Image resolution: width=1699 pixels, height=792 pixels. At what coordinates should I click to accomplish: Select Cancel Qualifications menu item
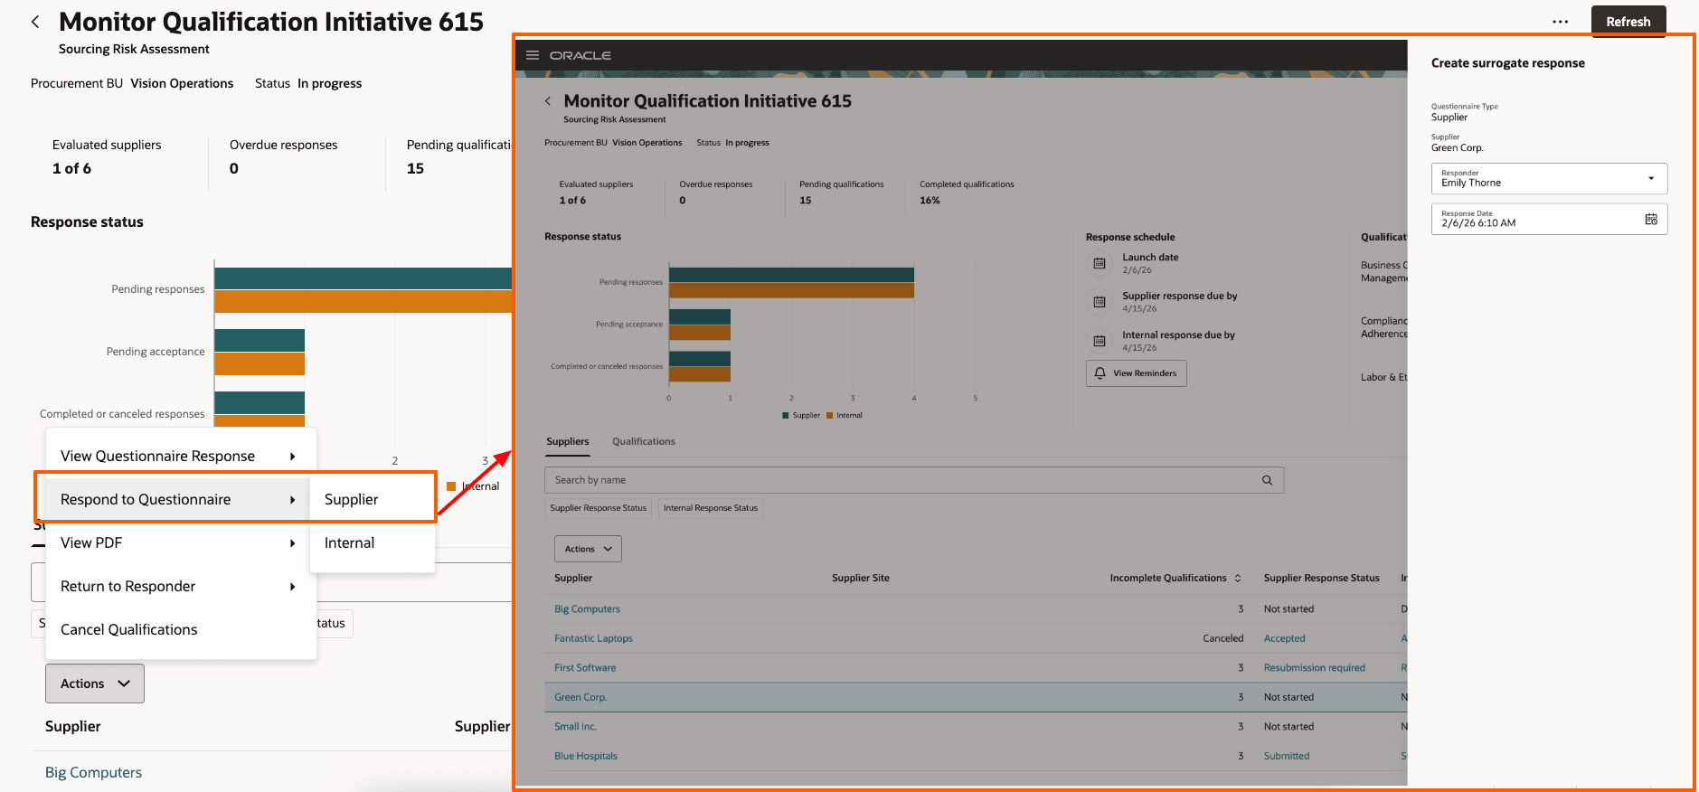pos(180,629)
